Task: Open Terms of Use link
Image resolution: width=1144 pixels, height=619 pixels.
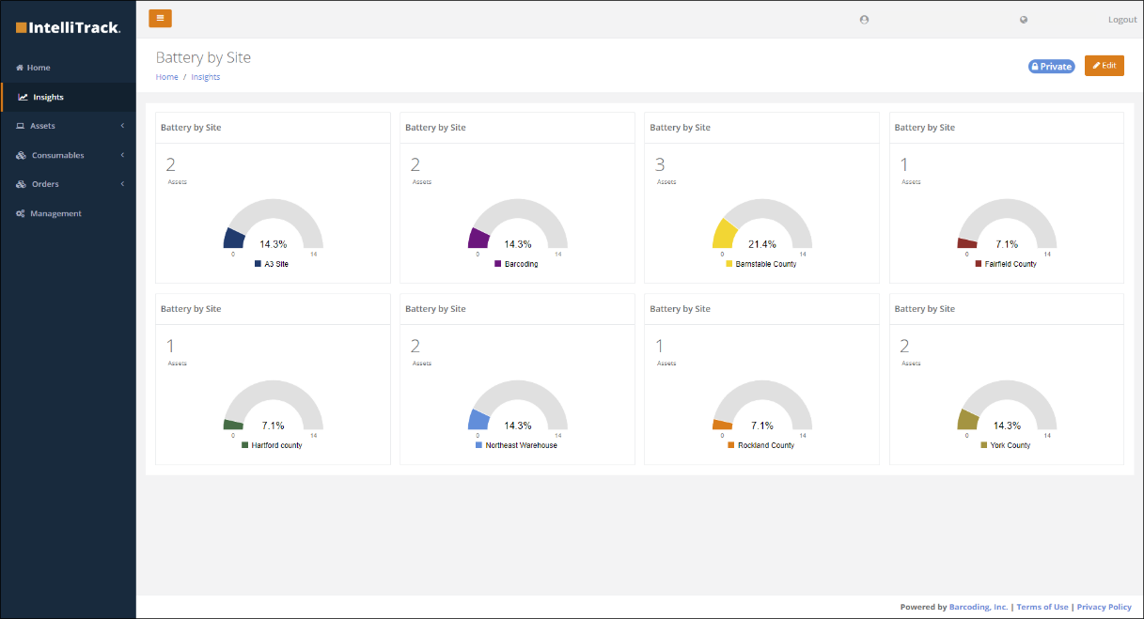Action: (x=1042, y=607)
